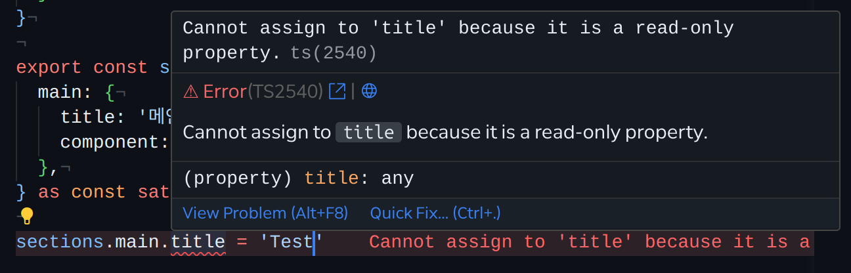
Task: Place the cursor in the 'Test' string literal
Action: (287, 242)
